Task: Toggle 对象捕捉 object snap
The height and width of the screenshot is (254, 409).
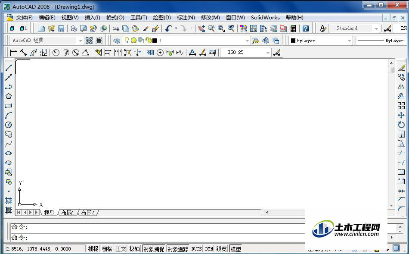Action: coord(154,249)
